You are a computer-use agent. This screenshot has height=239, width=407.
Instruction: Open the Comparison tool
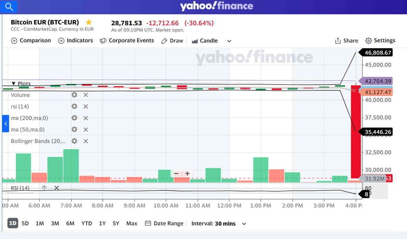click(31, 41)
